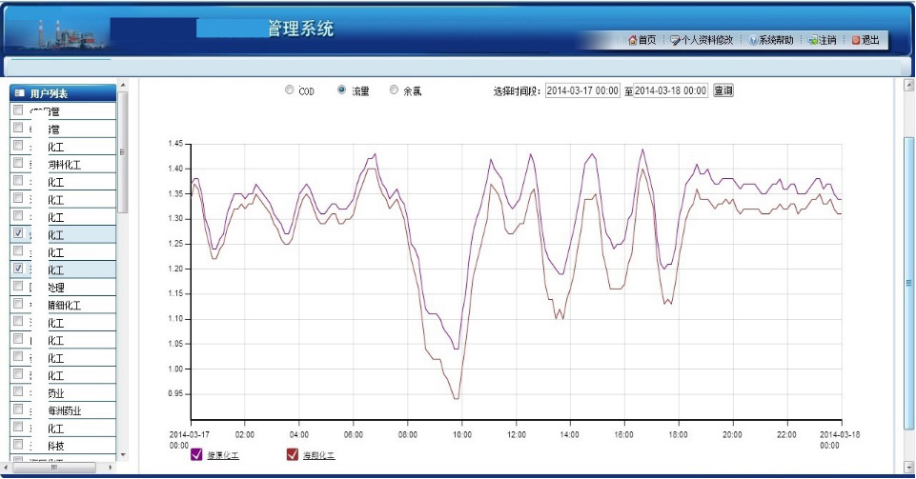Screen dimensions: 916x479
Task: Select the 流量 radio button
Action: click(x=342, y=90)
